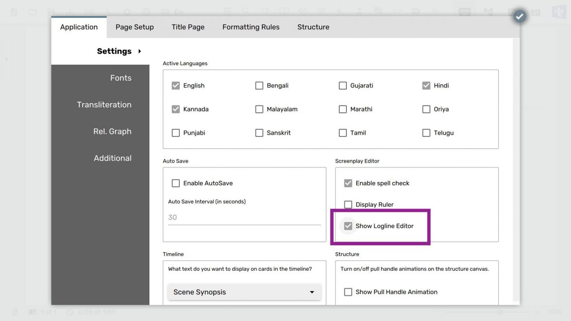Viewport: 571px width, 321px height.
Task: Enable the AutoSave checkbox
Action: (176, 183)
